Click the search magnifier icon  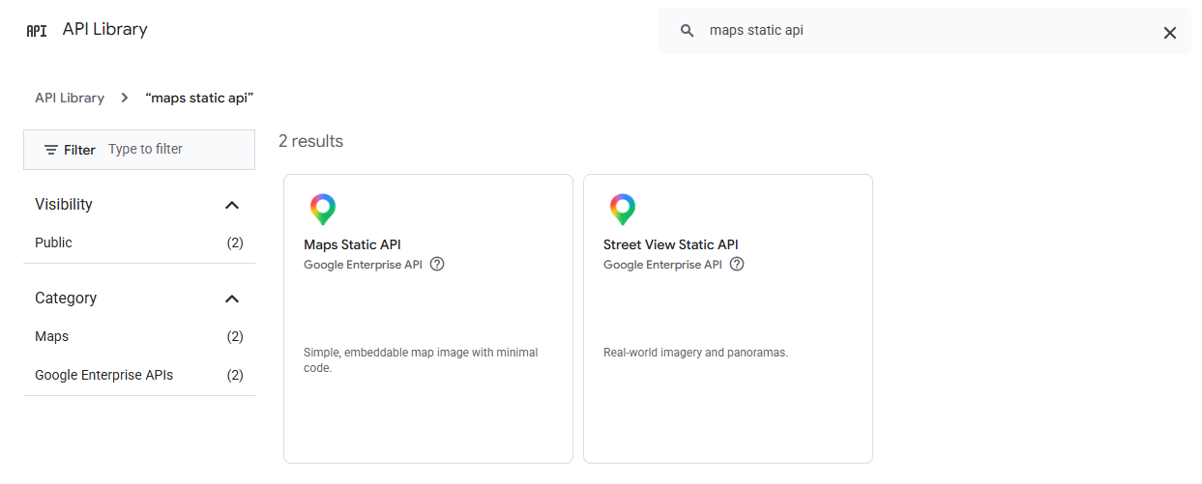[688, 31]
